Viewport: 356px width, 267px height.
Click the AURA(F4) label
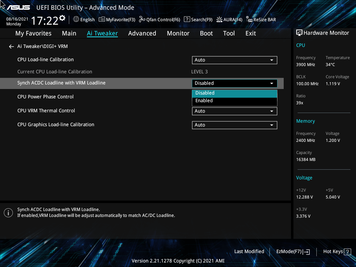click(x=233, y=20)
